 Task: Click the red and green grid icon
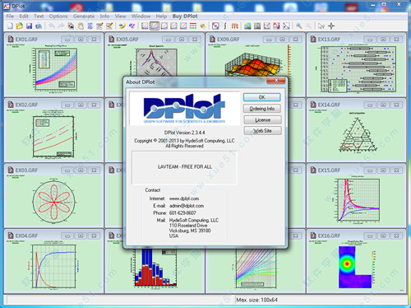coord(193,26)
